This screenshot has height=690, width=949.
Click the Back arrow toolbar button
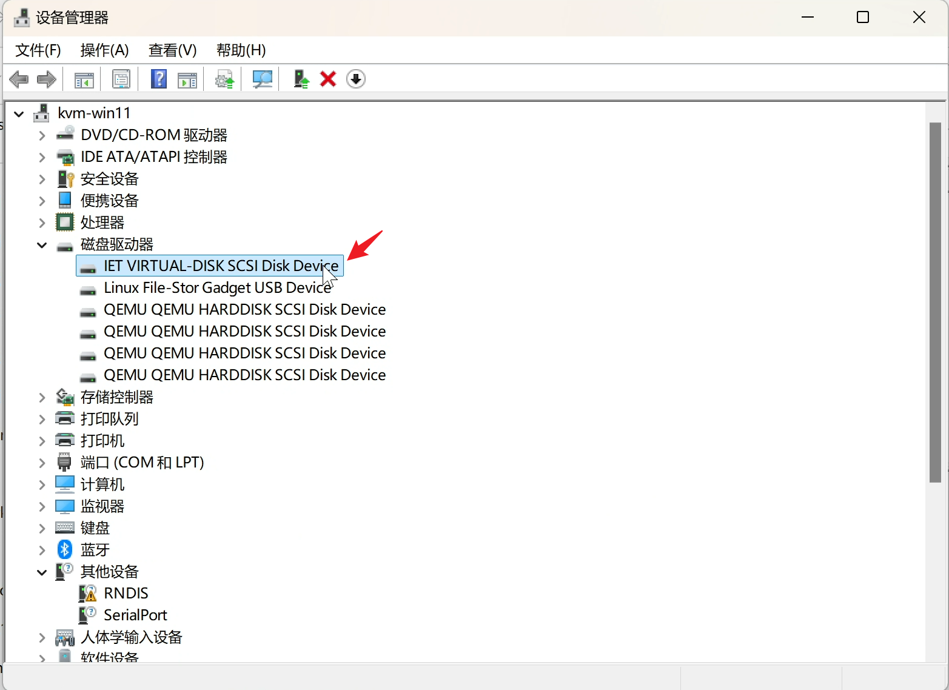point(19,79)
